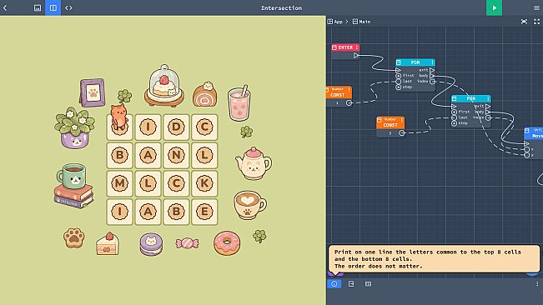
Task: Select the CONST node holding value 1
Action: [x=339, y=92]
